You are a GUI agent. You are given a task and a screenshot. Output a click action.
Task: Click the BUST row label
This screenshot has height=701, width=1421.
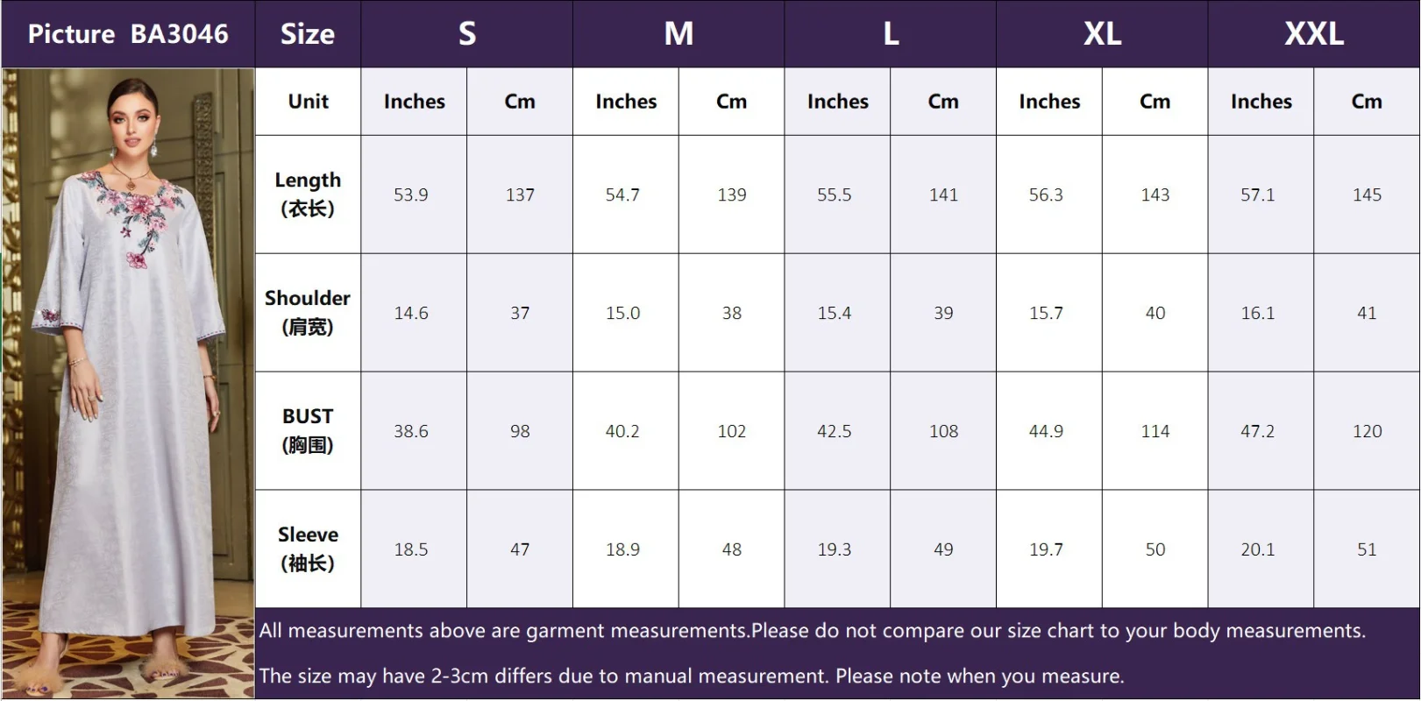(308, 431)
